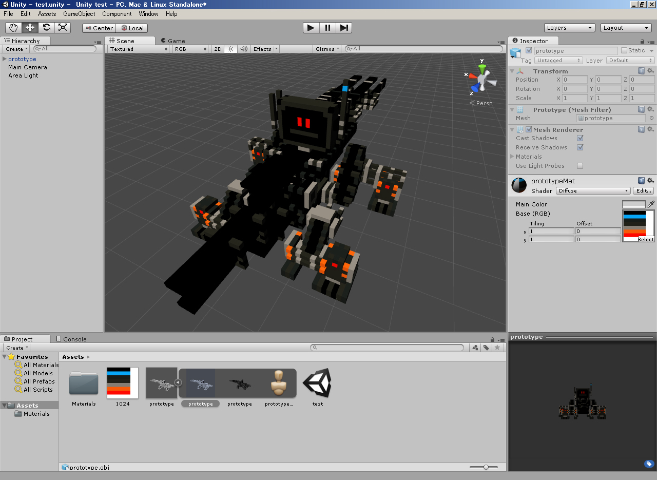Open the Layers dropdown

tap(569, 28)
